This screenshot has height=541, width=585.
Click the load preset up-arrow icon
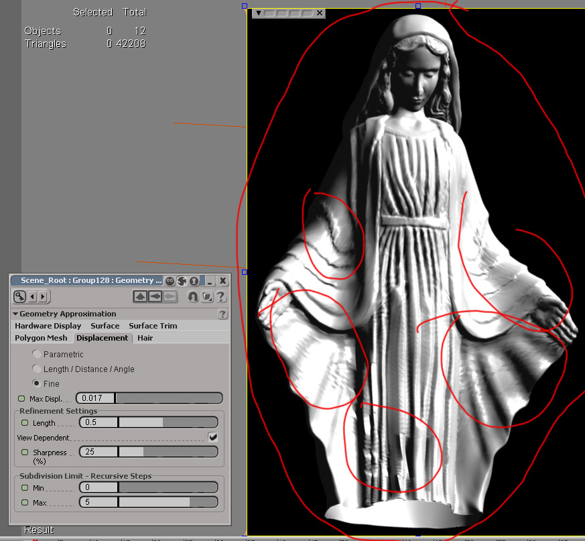[140, 296]
